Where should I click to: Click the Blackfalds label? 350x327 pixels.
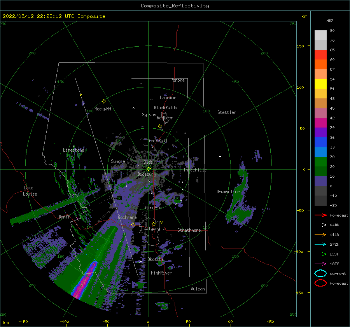pyautogui.click(x=165, y=108)
